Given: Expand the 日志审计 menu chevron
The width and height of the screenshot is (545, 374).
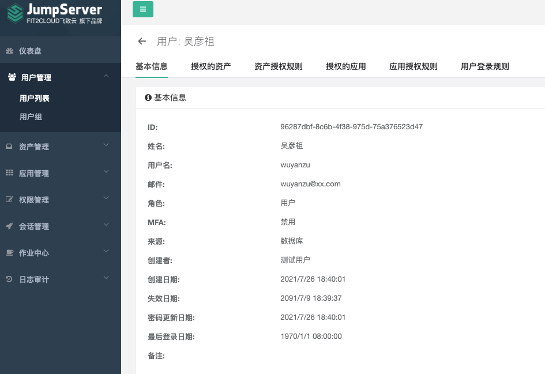Looking at the screenshot, I should 106,278.
